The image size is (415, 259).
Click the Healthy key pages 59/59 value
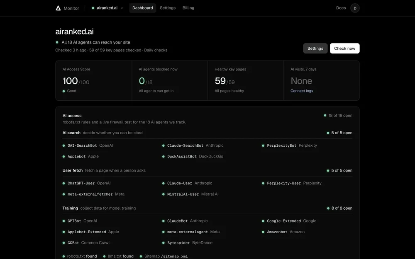point(225,81)
